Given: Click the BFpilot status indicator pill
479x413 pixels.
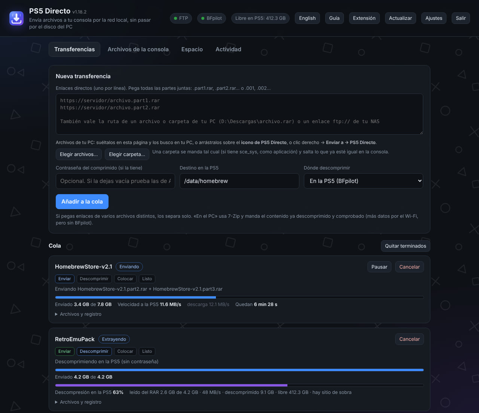Looking at the screenshot, I should click(x=211, y=18).
